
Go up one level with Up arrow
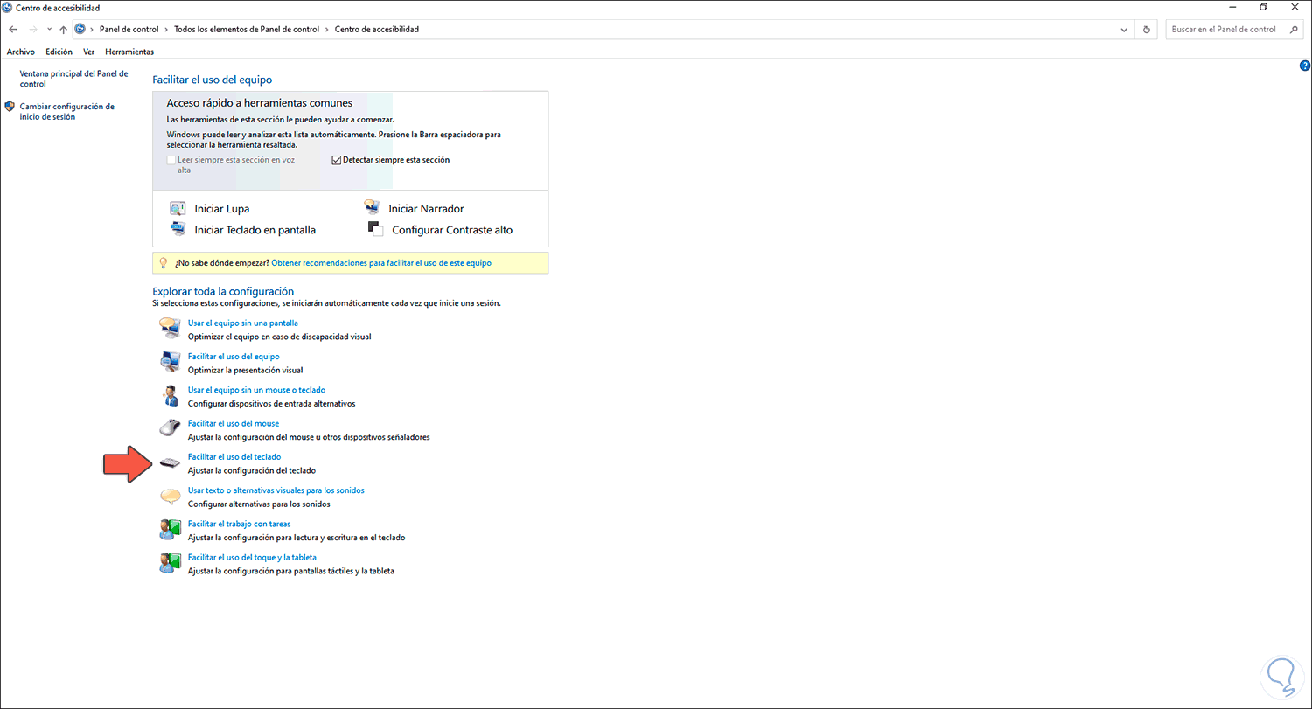click(x=63, y=29)
